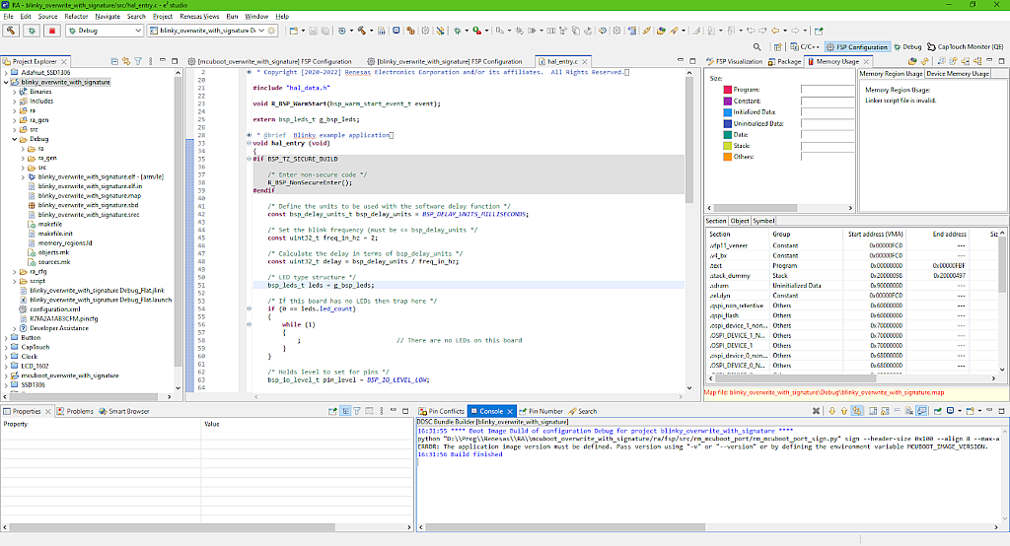Click the Build hammer icon in toolbar

click(x=11, y=31)
